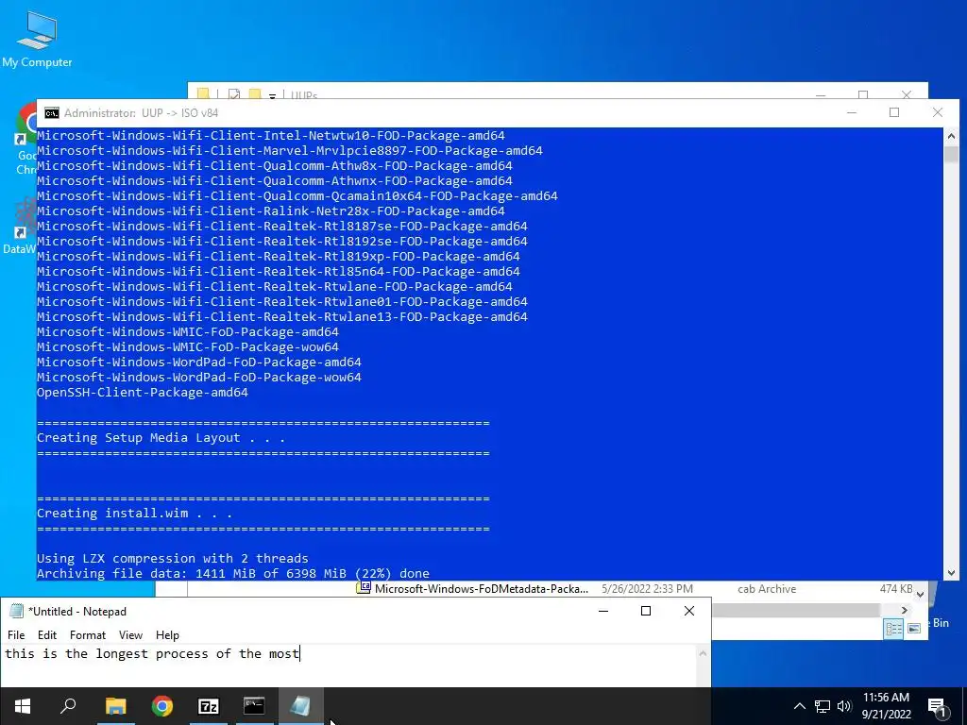Image resolution: width=967 pixels, height=725 pixels.
Task: Open Quick Access Toolbar dropdown in Explorer
Action: click(x=272, y=95)
